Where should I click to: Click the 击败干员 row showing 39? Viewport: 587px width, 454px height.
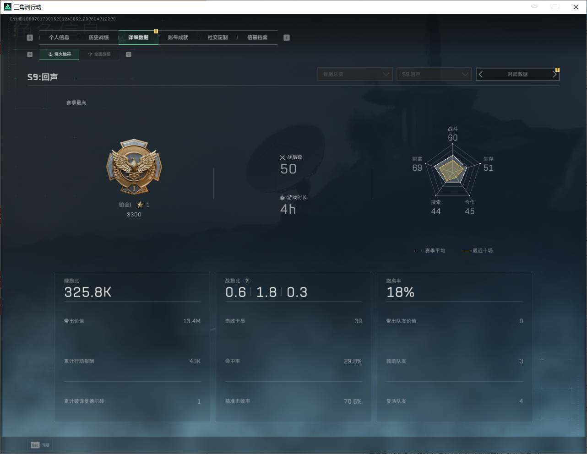[x=293, y=321]
